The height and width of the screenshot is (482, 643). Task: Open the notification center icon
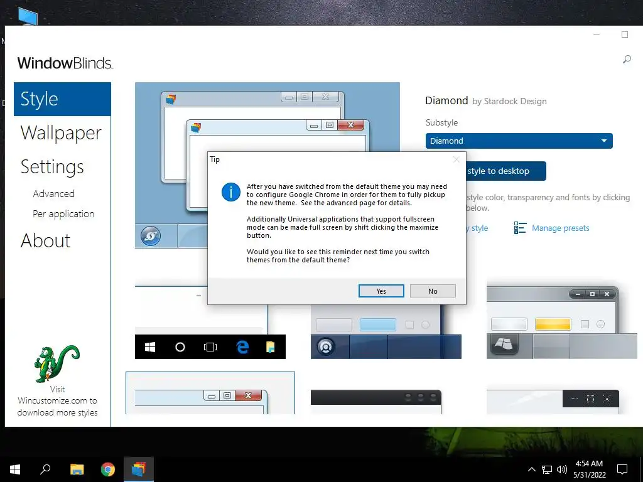point(622,469)
